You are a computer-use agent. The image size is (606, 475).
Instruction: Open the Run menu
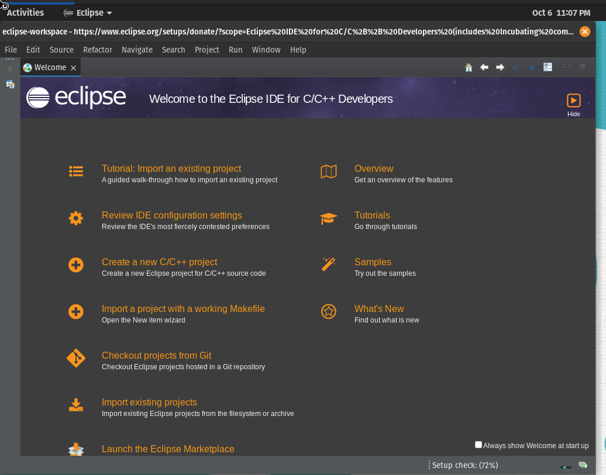point(235,50)
